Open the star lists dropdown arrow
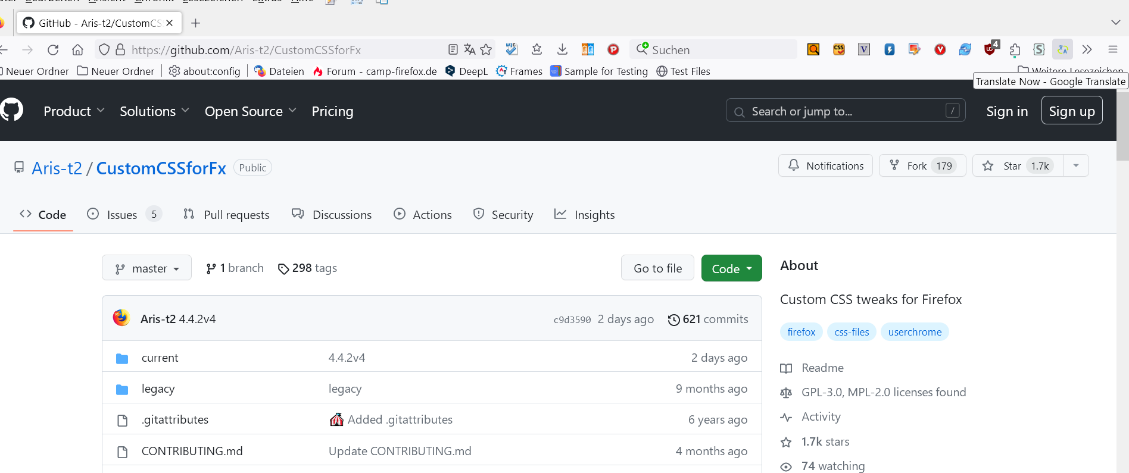Image resolution: width=1129 pixels, height=473 pixels. (1076, 166)
